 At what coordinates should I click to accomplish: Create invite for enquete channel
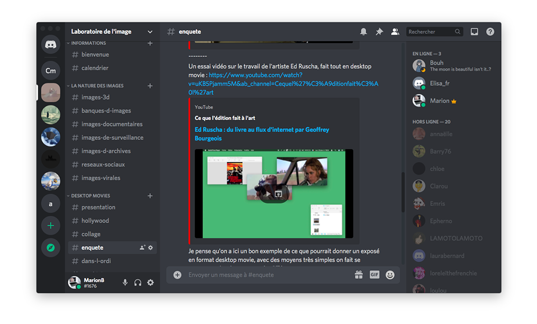tap(142, 247)
